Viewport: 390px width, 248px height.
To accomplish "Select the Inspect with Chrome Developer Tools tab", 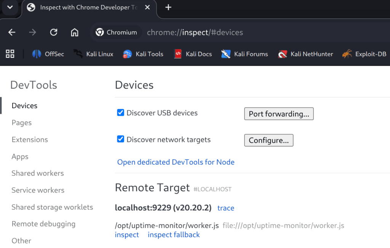I will point(89,8).
